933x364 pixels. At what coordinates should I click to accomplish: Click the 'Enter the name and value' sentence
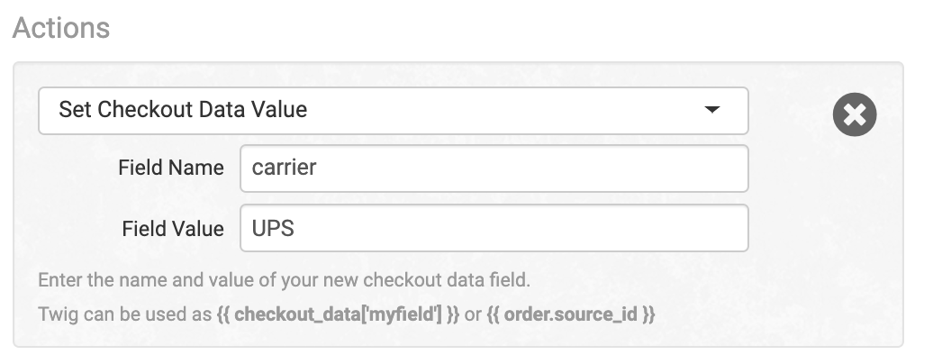[284, 280]
